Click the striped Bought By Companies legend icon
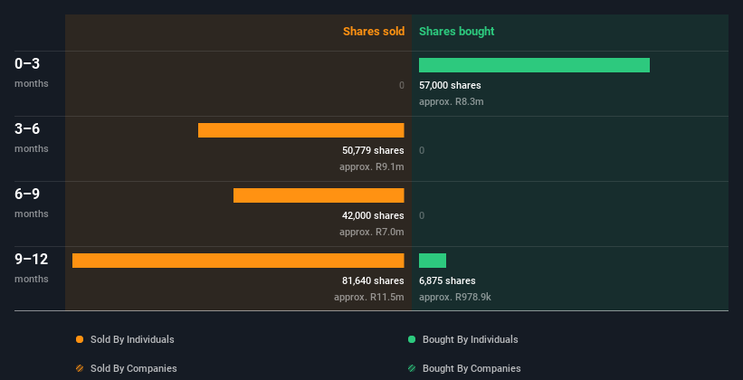Viewport: 743px width, 380px height. [411, 368]
